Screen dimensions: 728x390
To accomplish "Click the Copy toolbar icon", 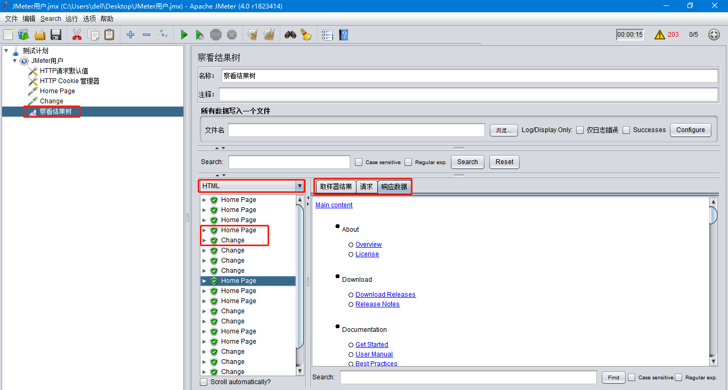I will [93, 35].
